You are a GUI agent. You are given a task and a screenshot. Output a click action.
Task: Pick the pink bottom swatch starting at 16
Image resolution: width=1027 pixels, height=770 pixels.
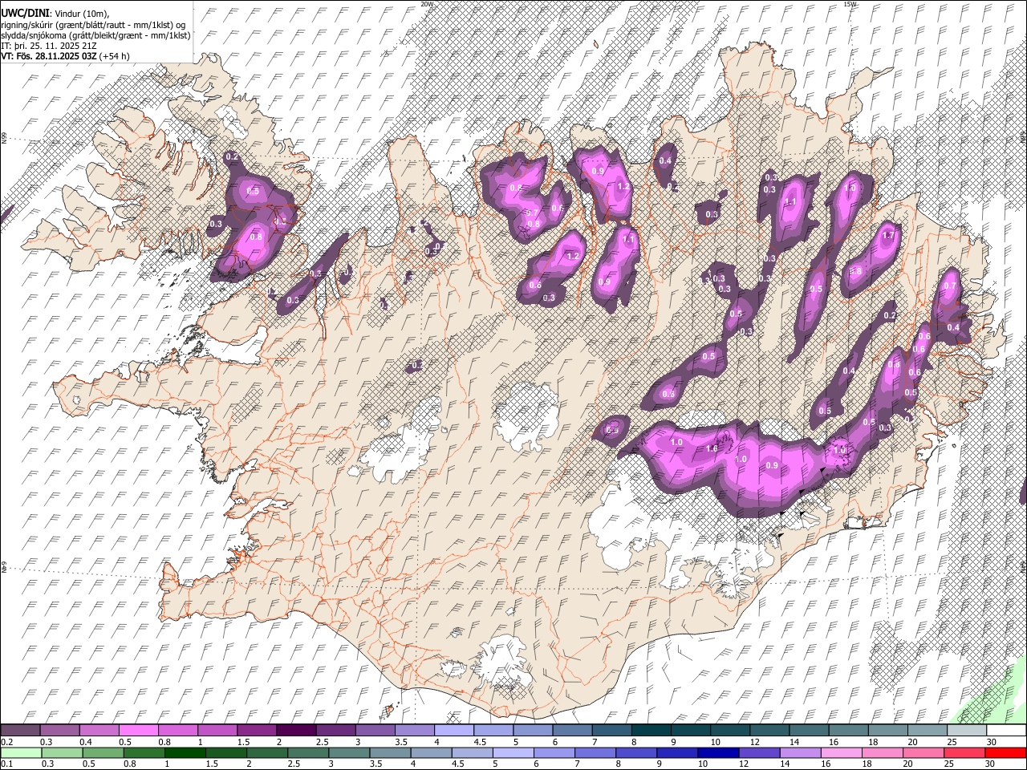842,753
